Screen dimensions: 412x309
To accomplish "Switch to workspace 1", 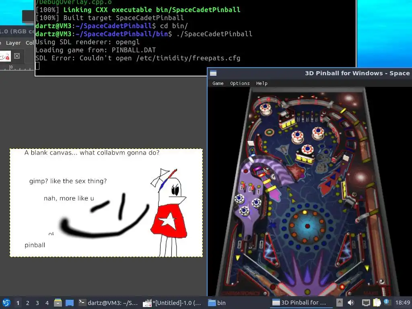I will [x=18, y=303].
